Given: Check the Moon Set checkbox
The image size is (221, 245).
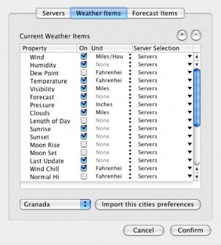Looking at the screenshot, I should [84, 153].
